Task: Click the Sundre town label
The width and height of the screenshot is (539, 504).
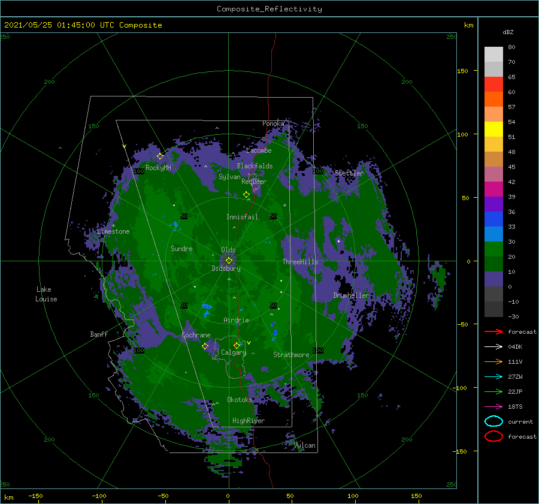Action: [181, 248]
